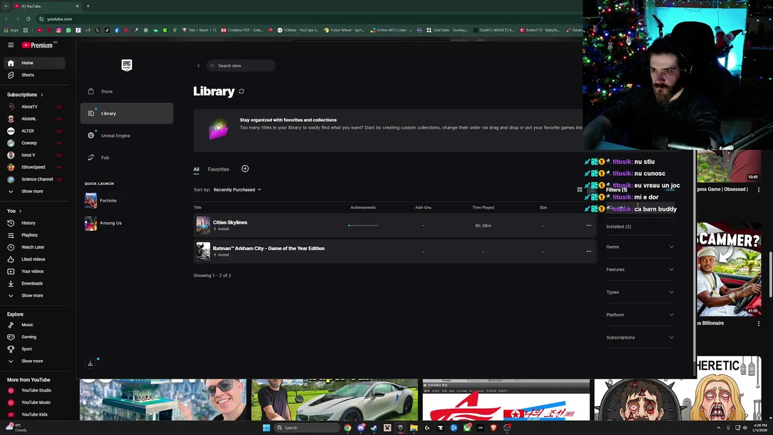This screenshot has height=435, width=773.
Task: Toggle the Installed (2) filter
Action: click(618, 227)
